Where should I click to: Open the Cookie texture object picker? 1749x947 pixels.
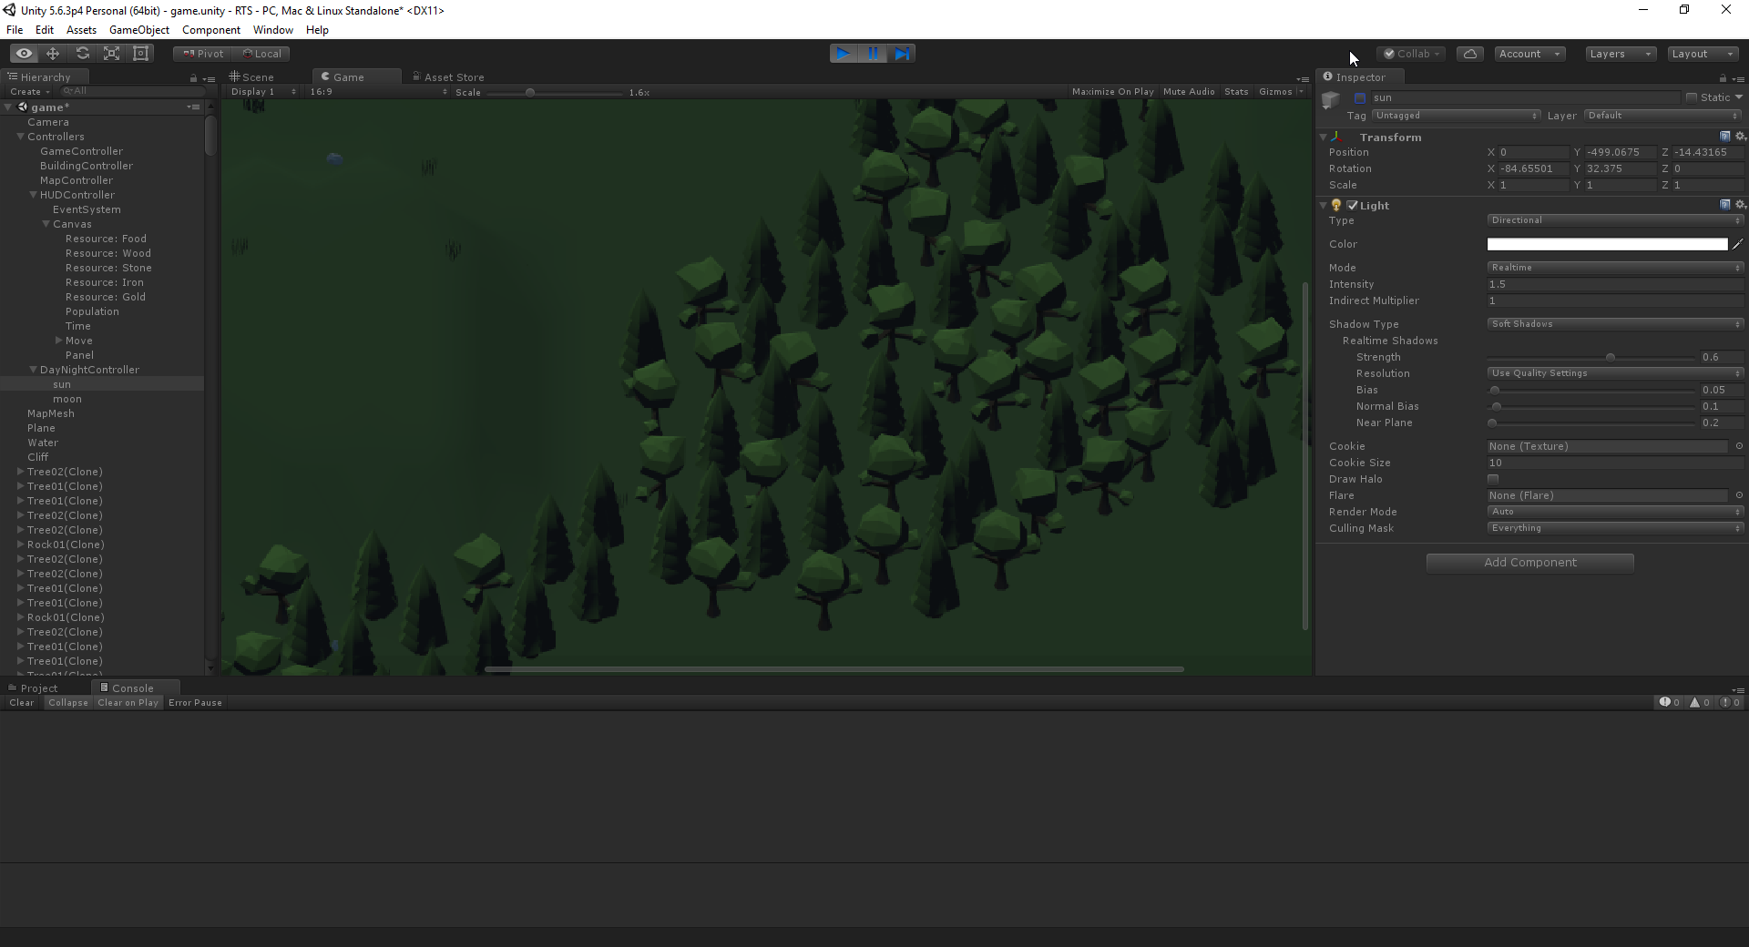(1739, 446)
